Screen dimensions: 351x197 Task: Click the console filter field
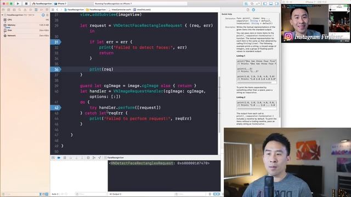tap(190, 194)
